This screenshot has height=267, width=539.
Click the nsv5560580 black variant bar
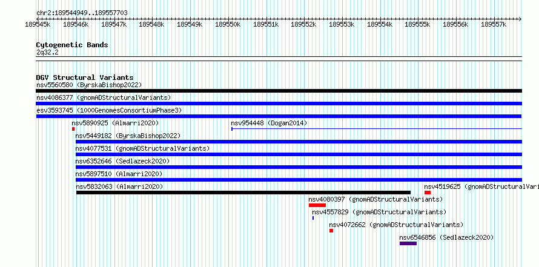tap(279, 91)
